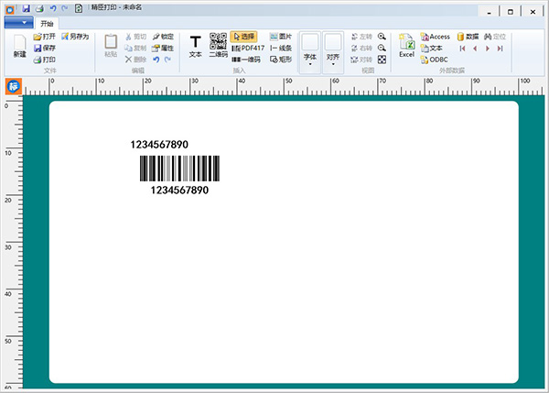Click 保存 (Save) in the 文件 group

click(x=44, y=48)
